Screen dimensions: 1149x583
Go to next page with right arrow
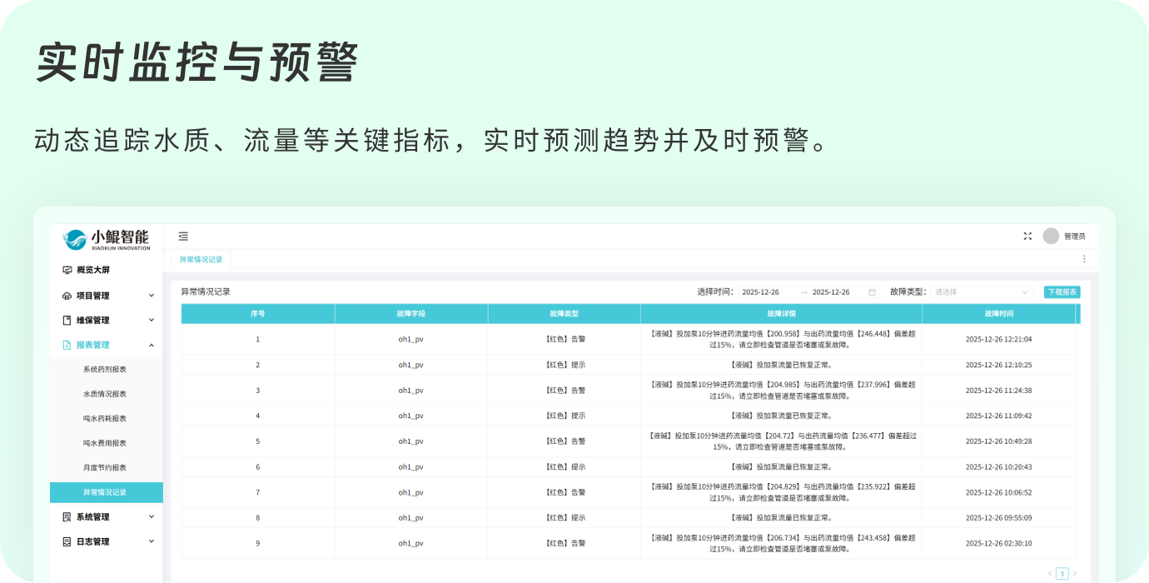(1074, 574)
